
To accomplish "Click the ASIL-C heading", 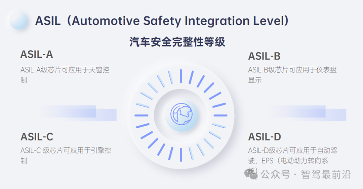I will click(x=37, y=137).
